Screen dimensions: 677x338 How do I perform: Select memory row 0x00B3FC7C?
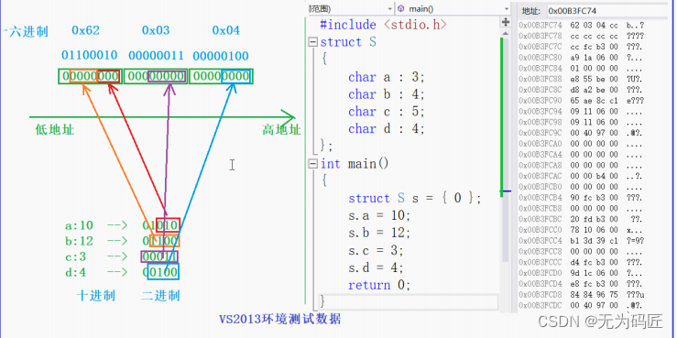point(582,47)
